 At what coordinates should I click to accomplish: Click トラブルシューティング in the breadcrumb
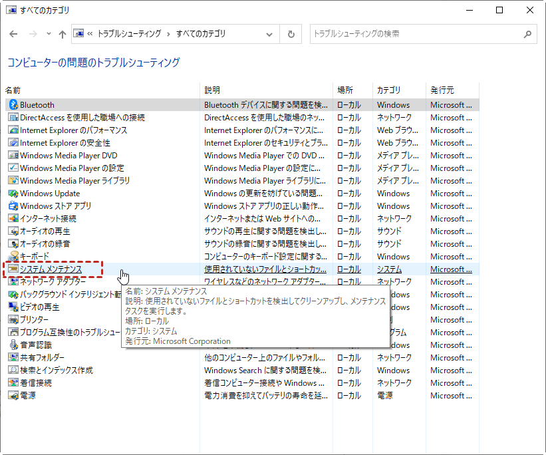coord(129,33)
